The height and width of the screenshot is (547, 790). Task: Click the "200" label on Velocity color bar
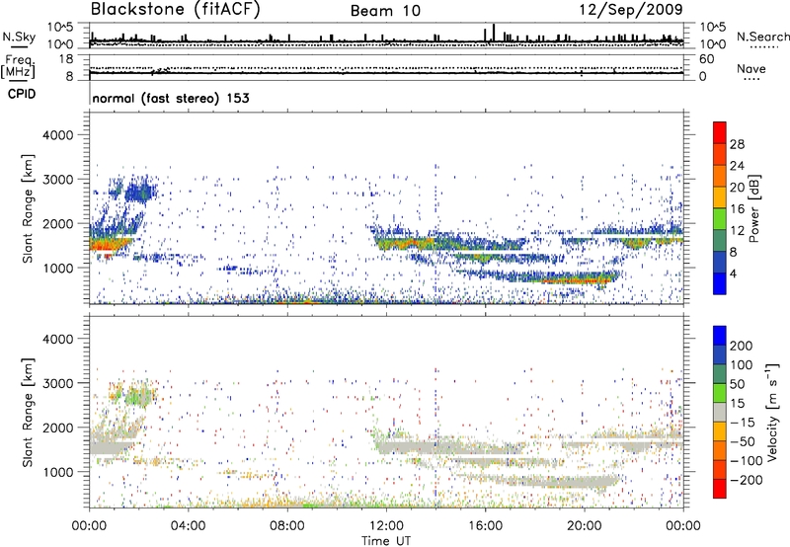742,346
